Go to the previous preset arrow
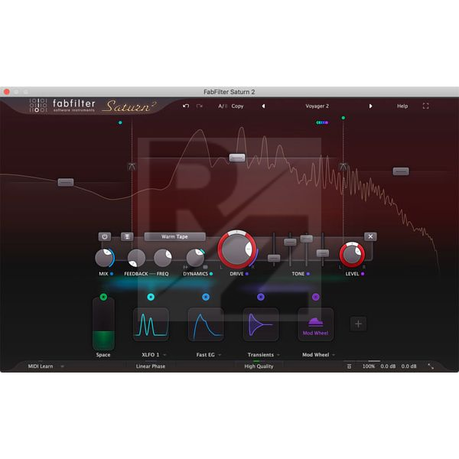This screenshot has width=459, height=459. pos(263,106)
